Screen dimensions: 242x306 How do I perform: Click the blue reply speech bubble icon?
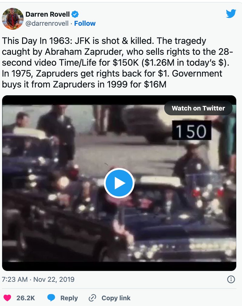pyautogui.click(x=51, y=298)
